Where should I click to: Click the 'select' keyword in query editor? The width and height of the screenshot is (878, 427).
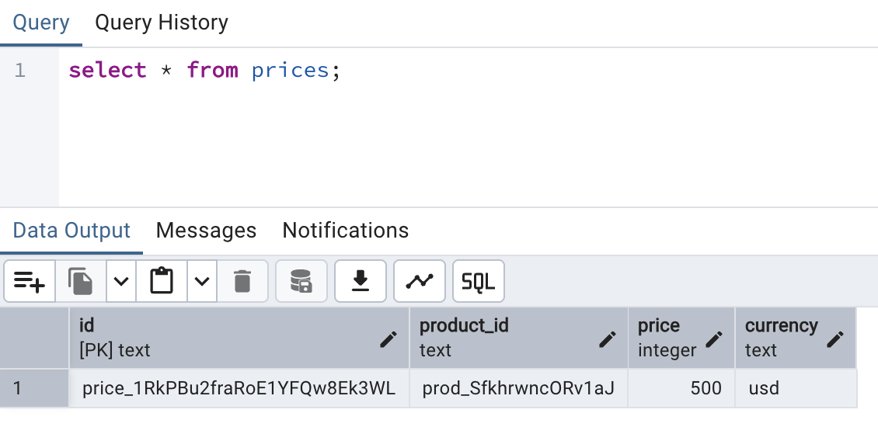[107, 71]
